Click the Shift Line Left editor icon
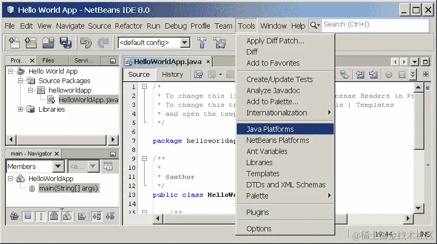This screenshot has height=244, width=437. (360, 75)
